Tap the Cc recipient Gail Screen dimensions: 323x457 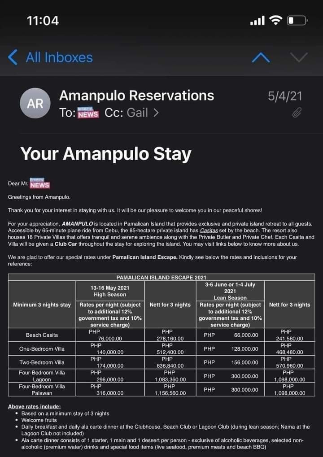pos(137,113)
